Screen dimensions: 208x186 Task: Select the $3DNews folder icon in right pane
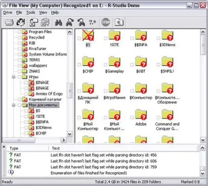[x=167, y=35]
